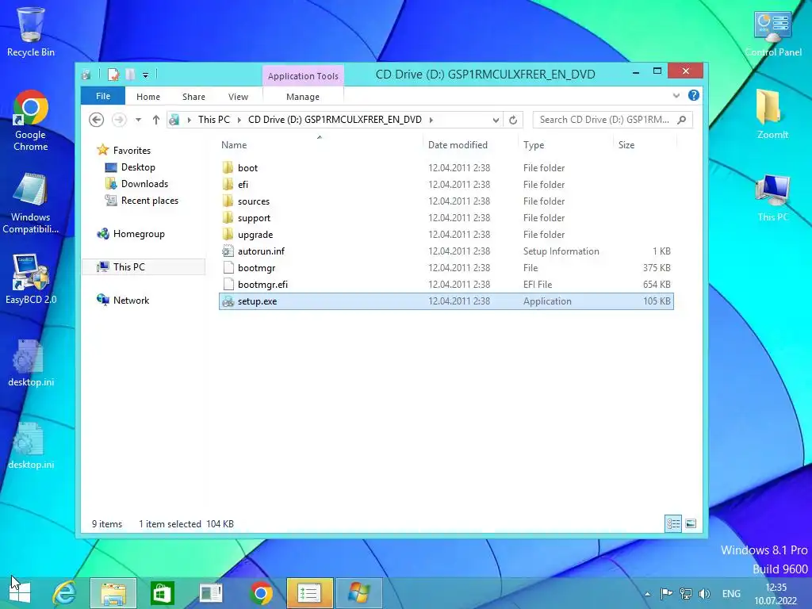Sort by the Size column header
This screenshot has height=609, width=812.
click(645, 145)
